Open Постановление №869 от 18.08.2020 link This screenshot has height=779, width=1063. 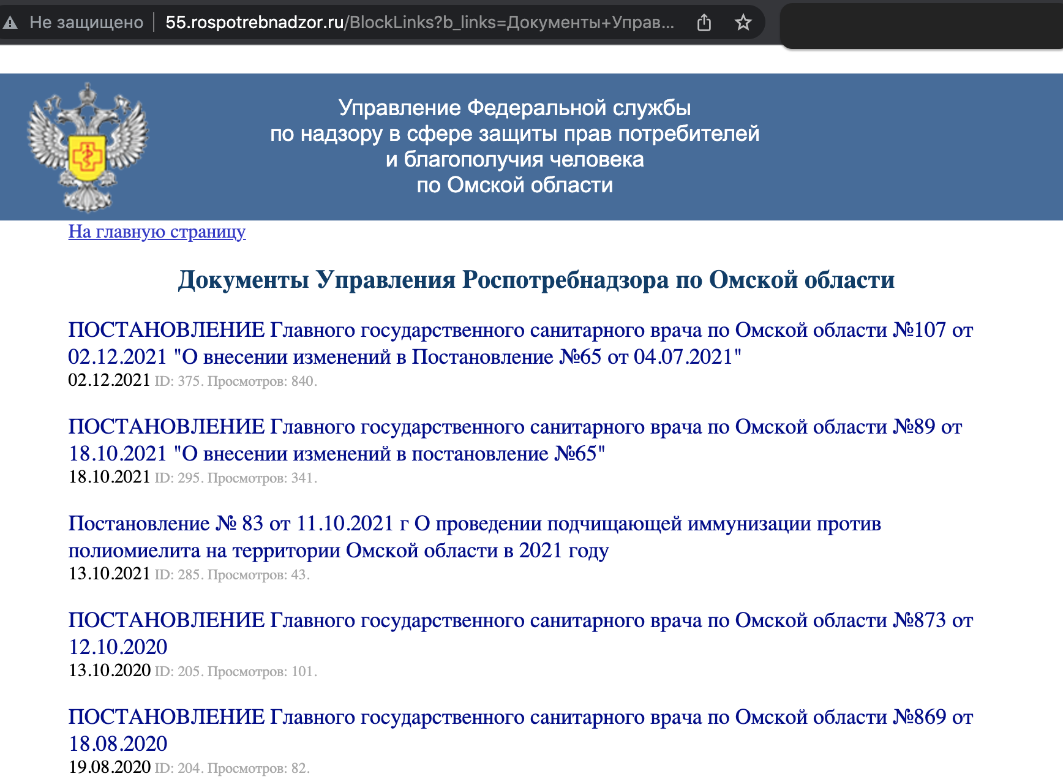point(520,730)
